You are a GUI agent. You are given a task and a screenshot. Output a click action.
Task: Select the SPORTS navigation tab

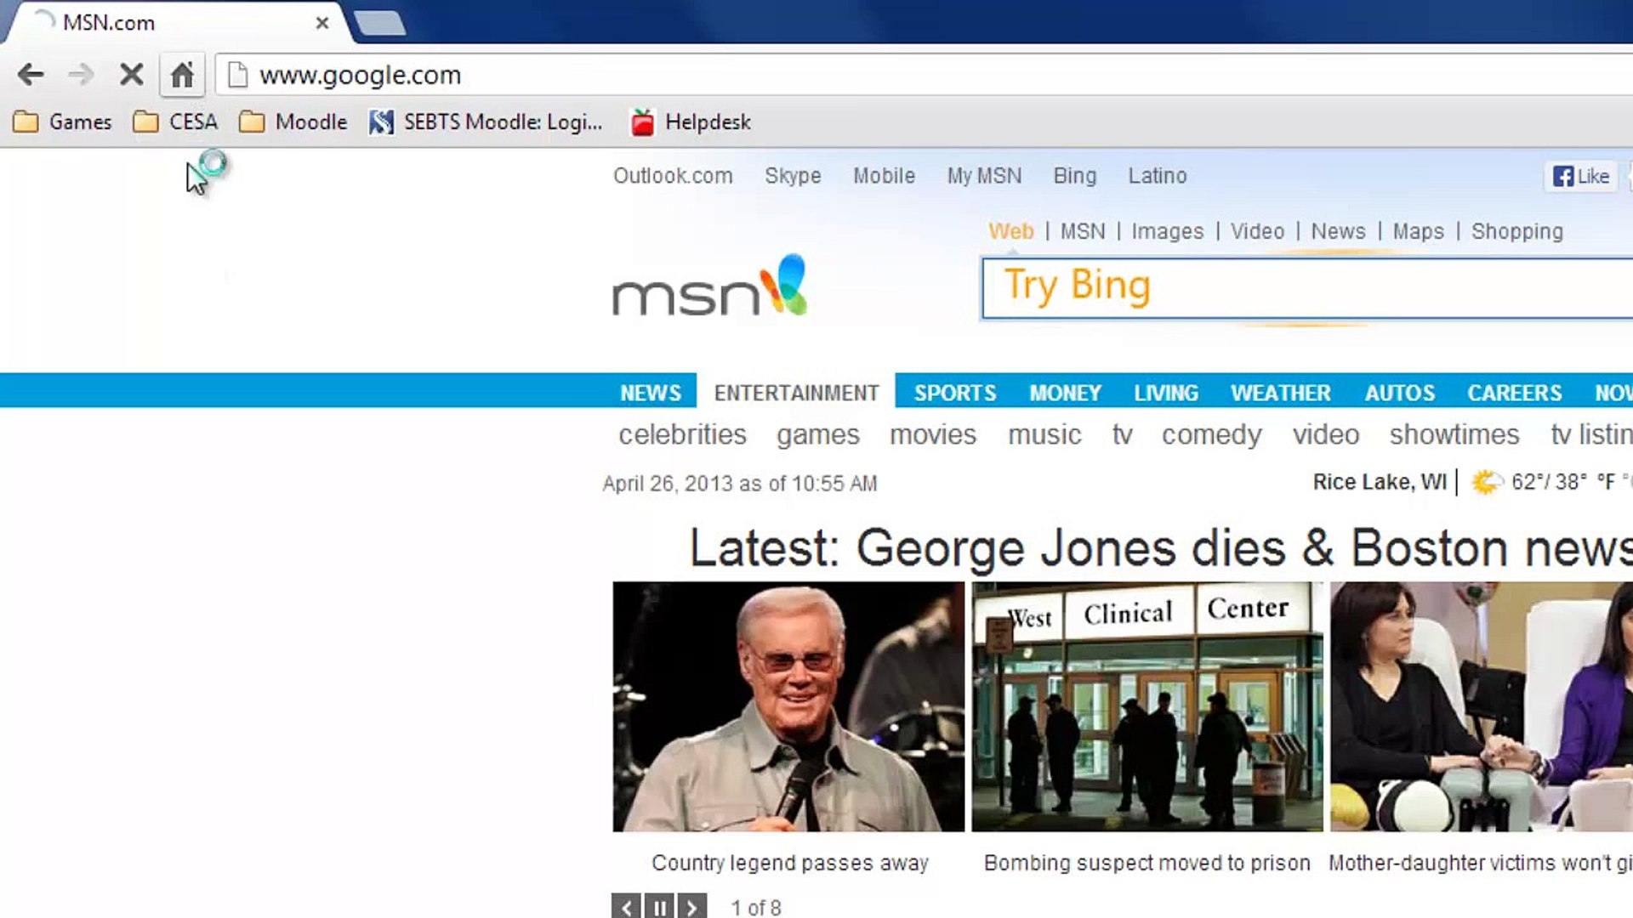point(954,393)
